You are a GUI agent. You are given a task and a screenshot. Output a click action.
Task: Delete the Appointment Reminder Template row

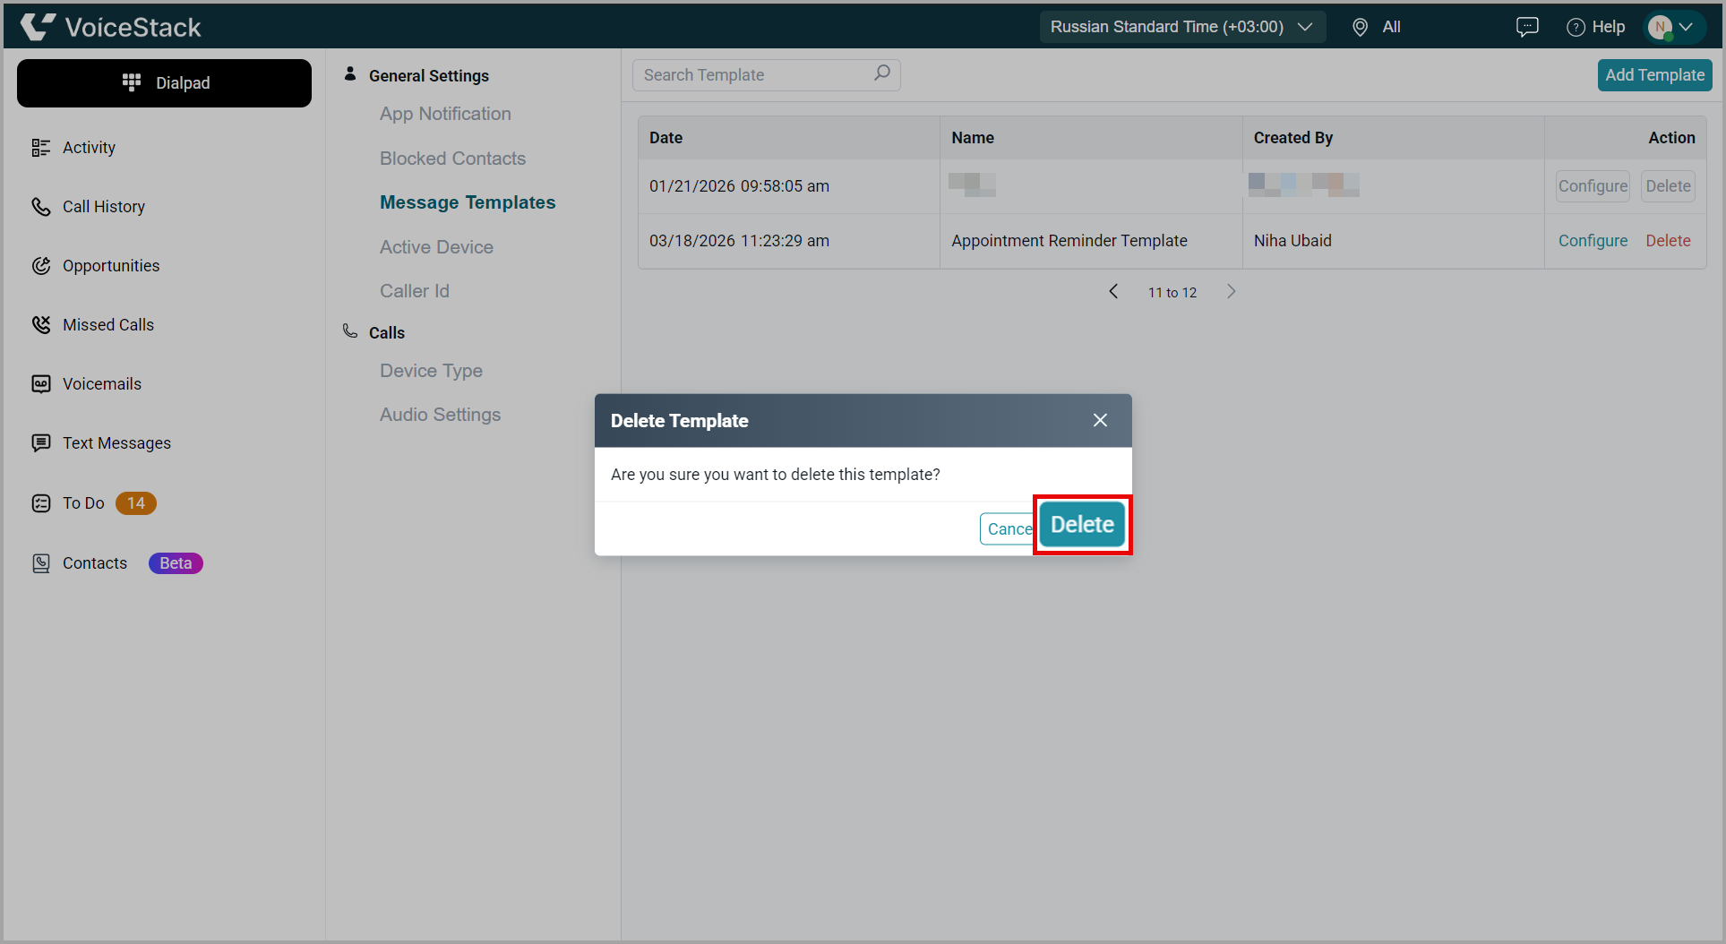click(x=1668, y=241)
